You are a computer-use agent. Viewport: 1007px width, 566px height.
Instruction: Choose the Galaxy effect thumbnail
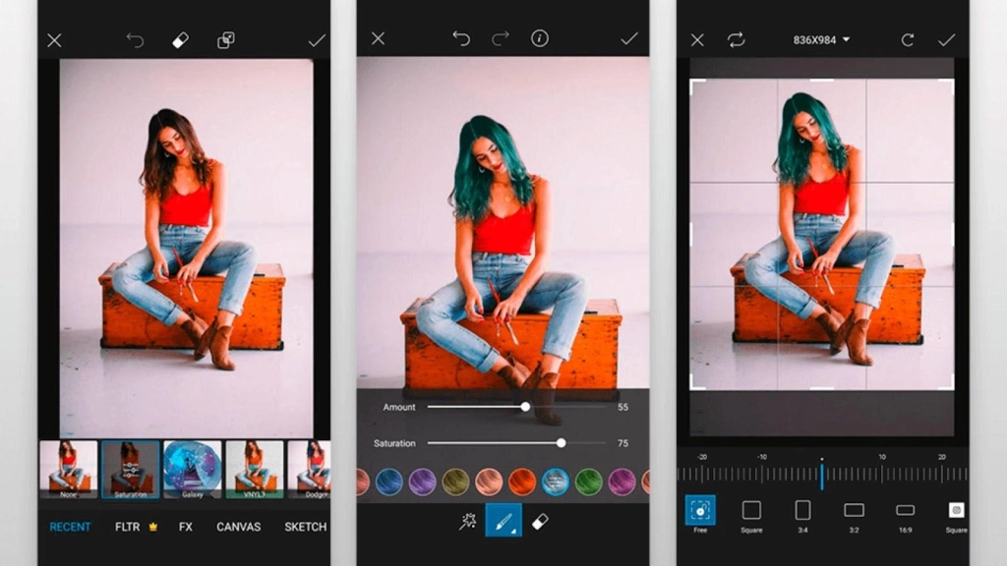coord(193,469)
